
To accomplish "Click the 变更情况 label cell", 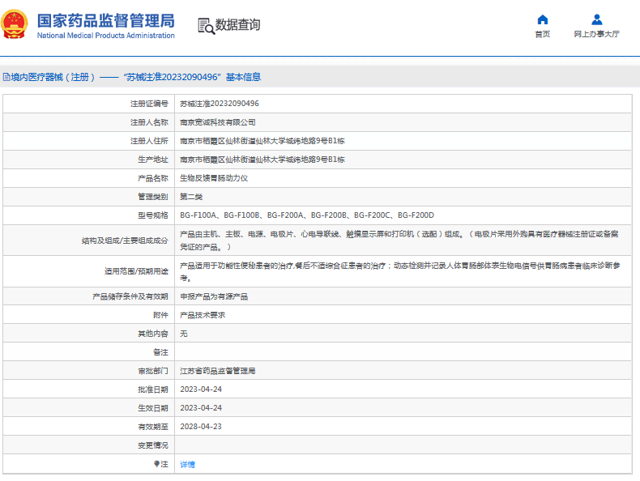I will coord(88,445).
